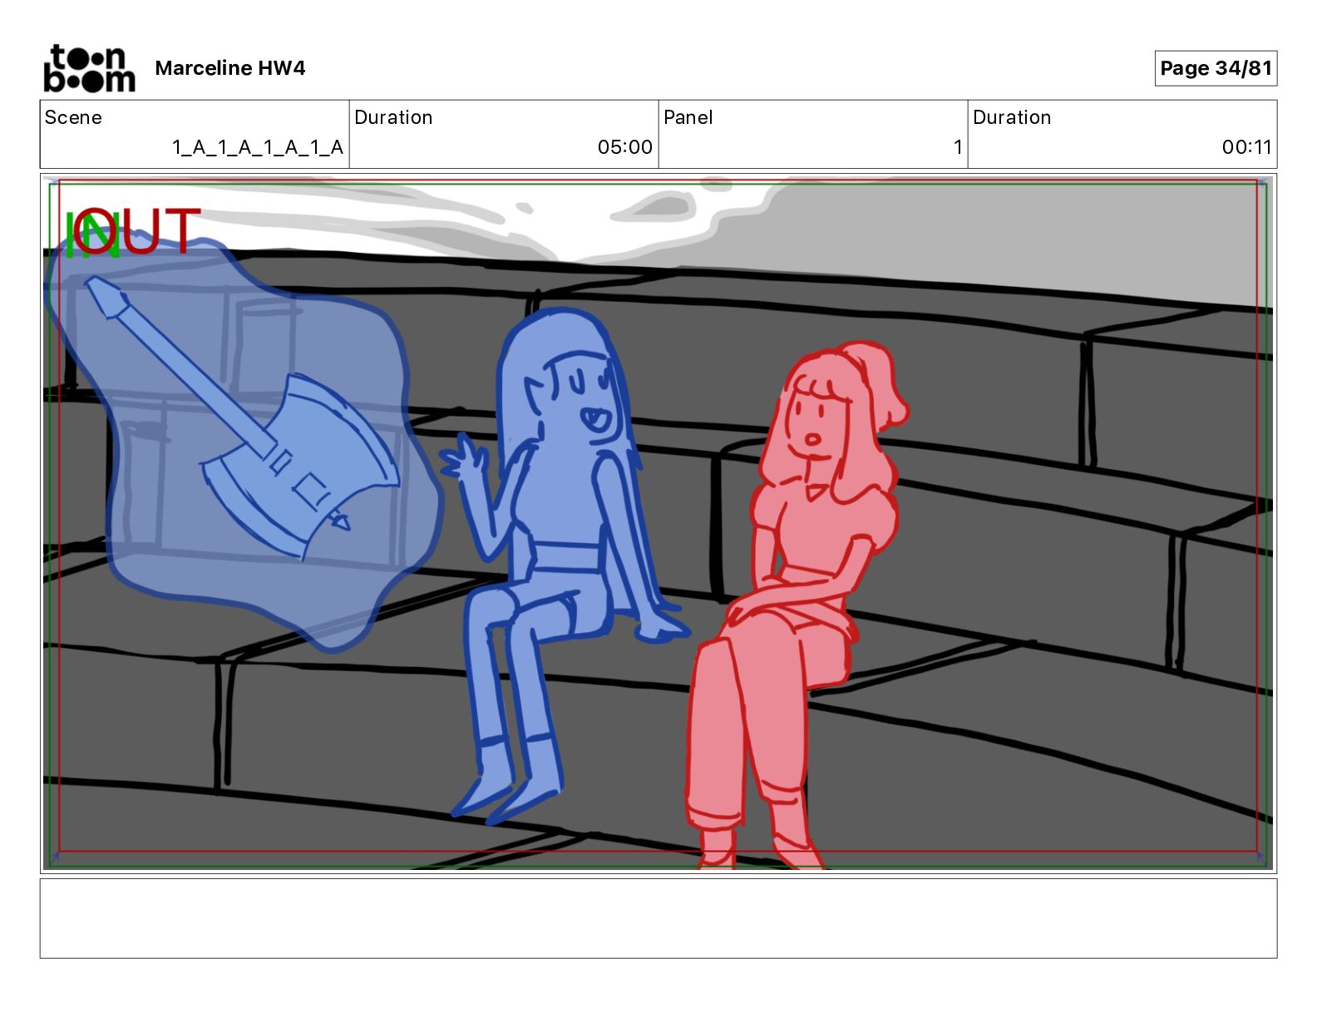Click the 'Panel' header label

coord(688,117)
